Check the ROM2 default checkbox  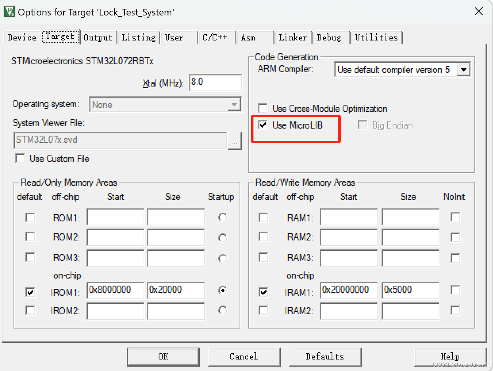(x=30, y=237)
